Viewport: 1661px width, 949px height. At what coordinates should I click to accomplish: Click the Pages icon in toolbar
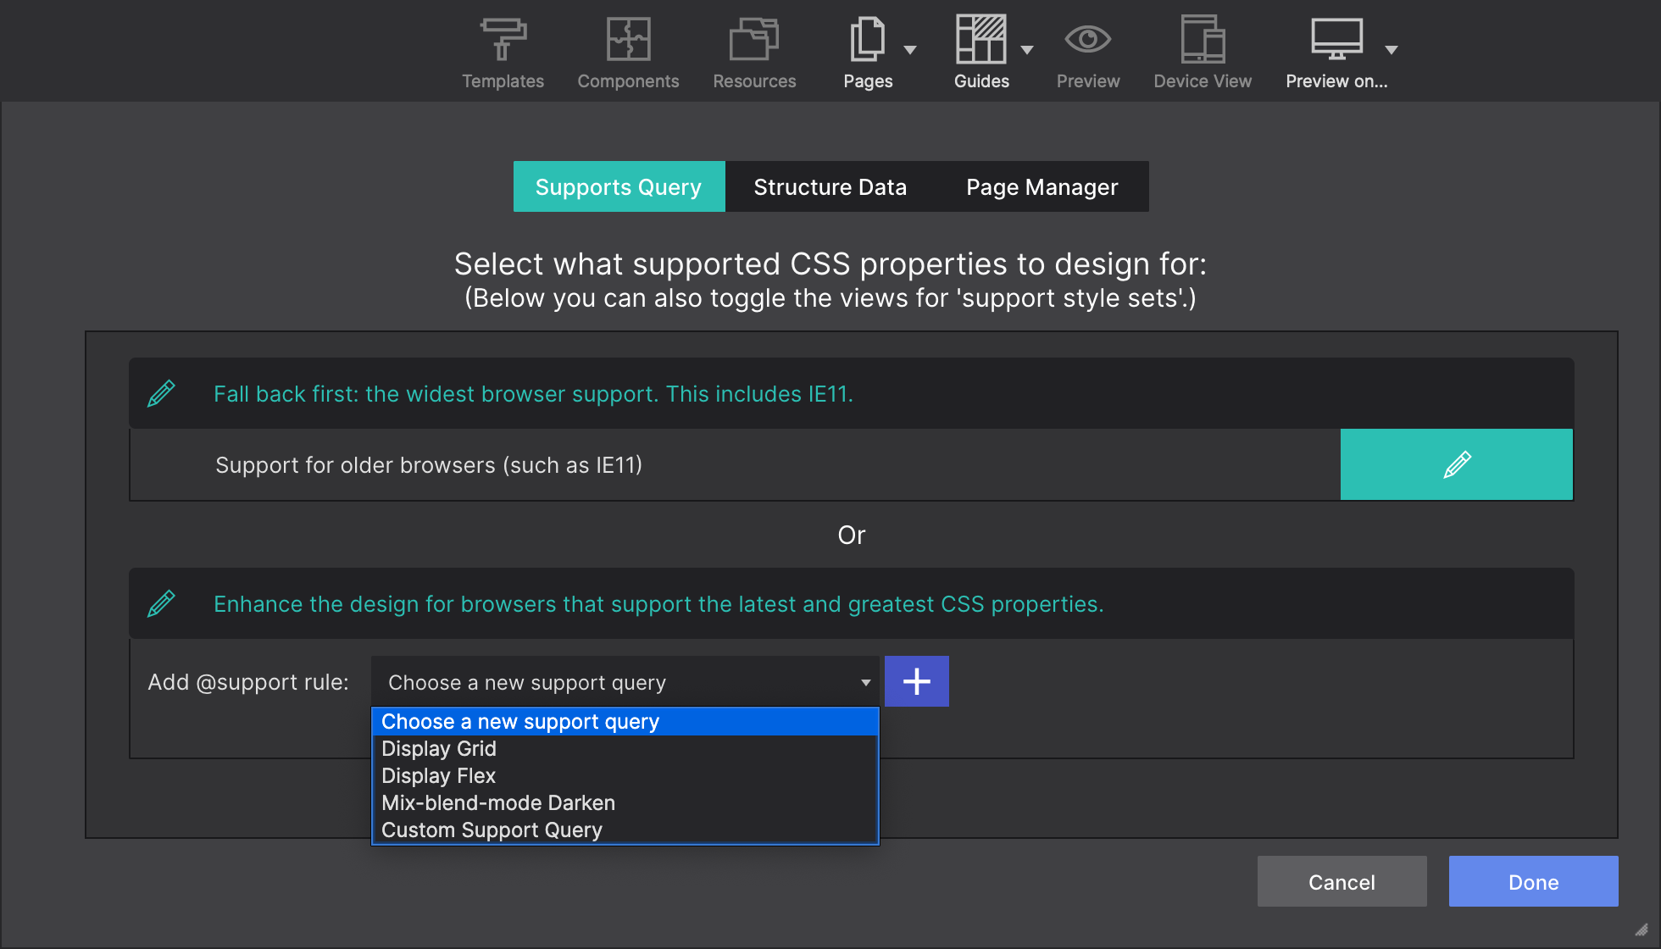click(x=868, y=39)
